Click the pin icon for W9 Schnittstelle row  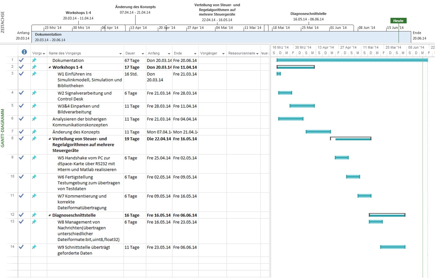coord(34,247)
